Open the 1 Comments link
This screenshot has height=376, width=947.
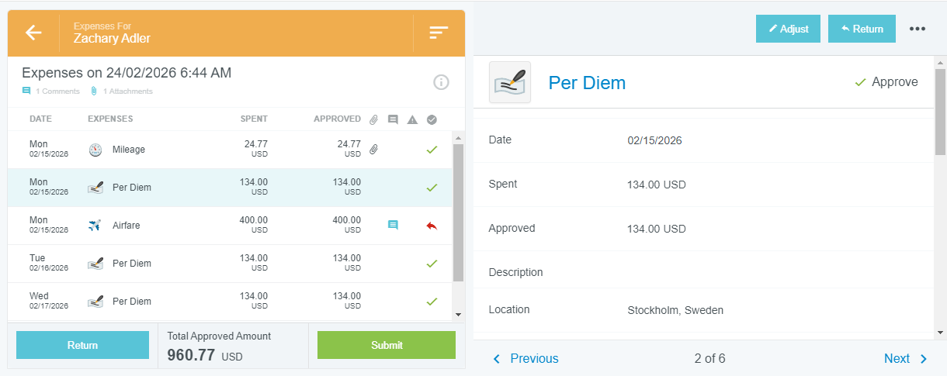[51, 91]
